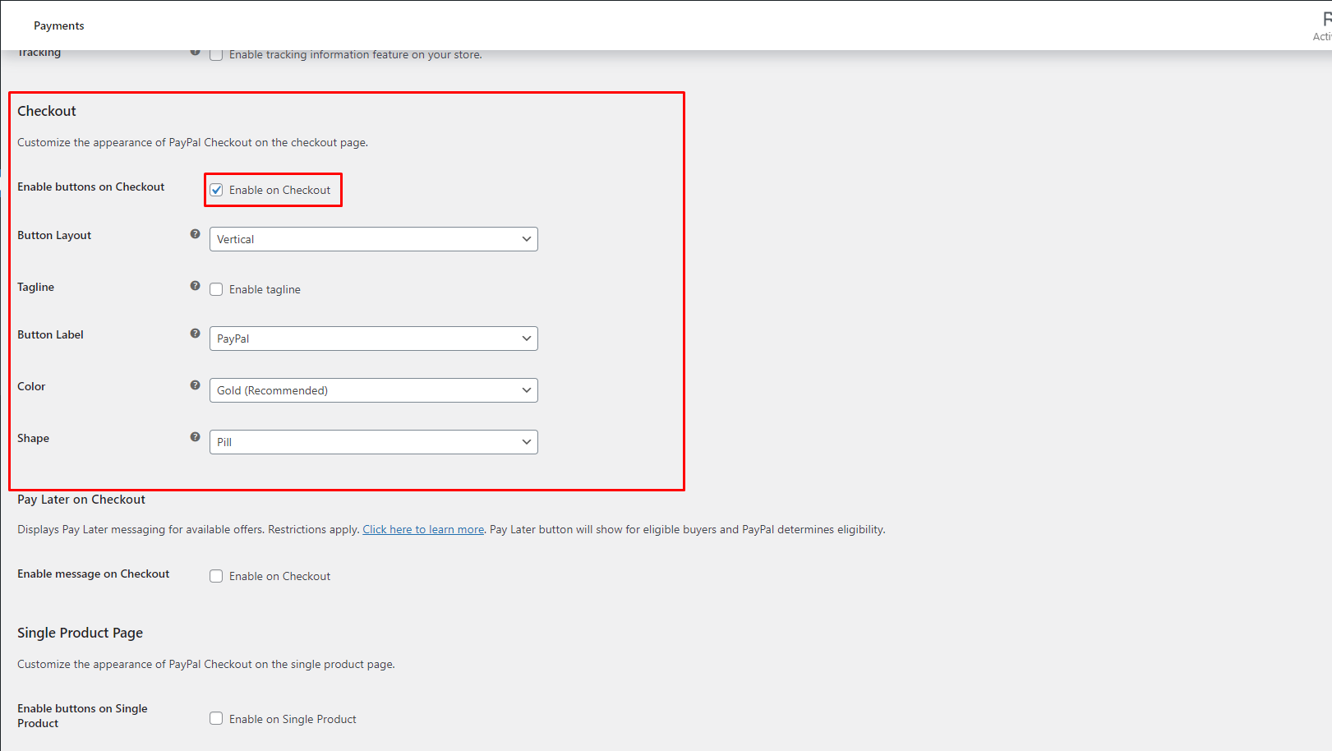This screenshot has width=1332, height=751.
Task: Click the 'Enable message on Checkout' label
Action: (x=94, y=574)
